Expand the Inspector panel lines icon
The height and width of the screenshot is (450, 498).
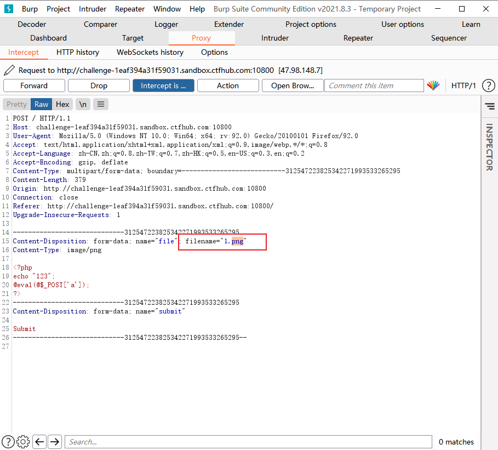point(490,106)
